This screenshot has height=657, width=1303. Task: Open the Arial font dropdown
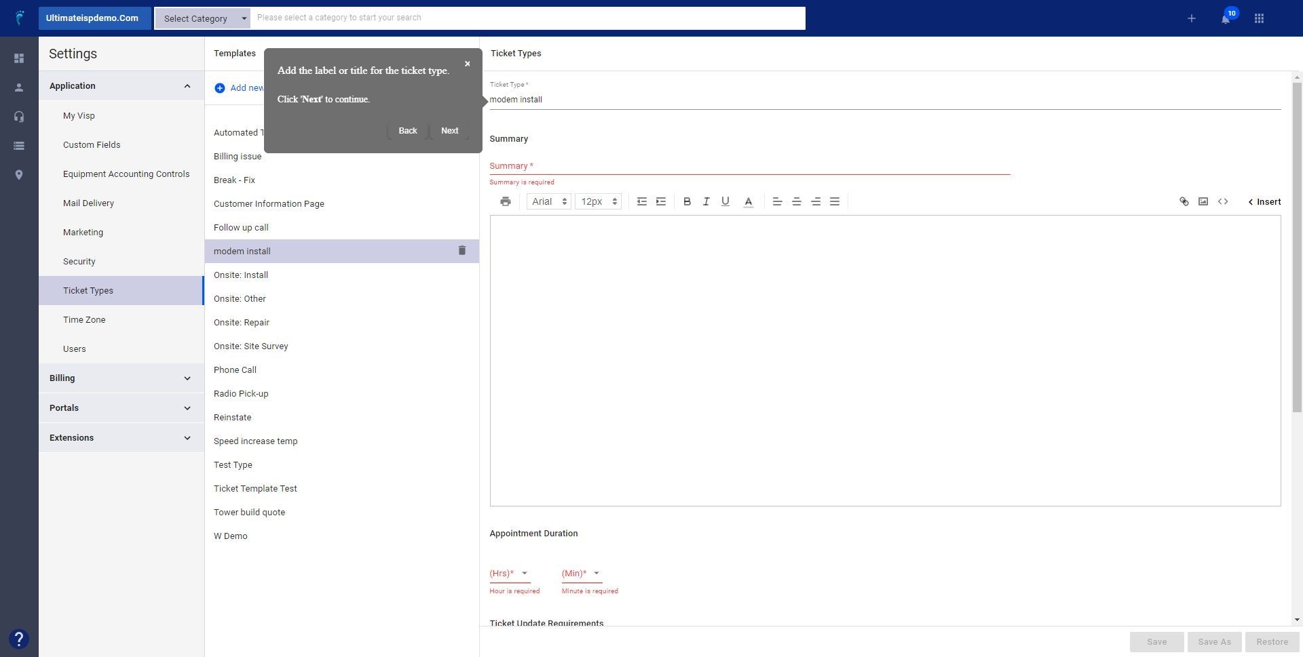549,201
